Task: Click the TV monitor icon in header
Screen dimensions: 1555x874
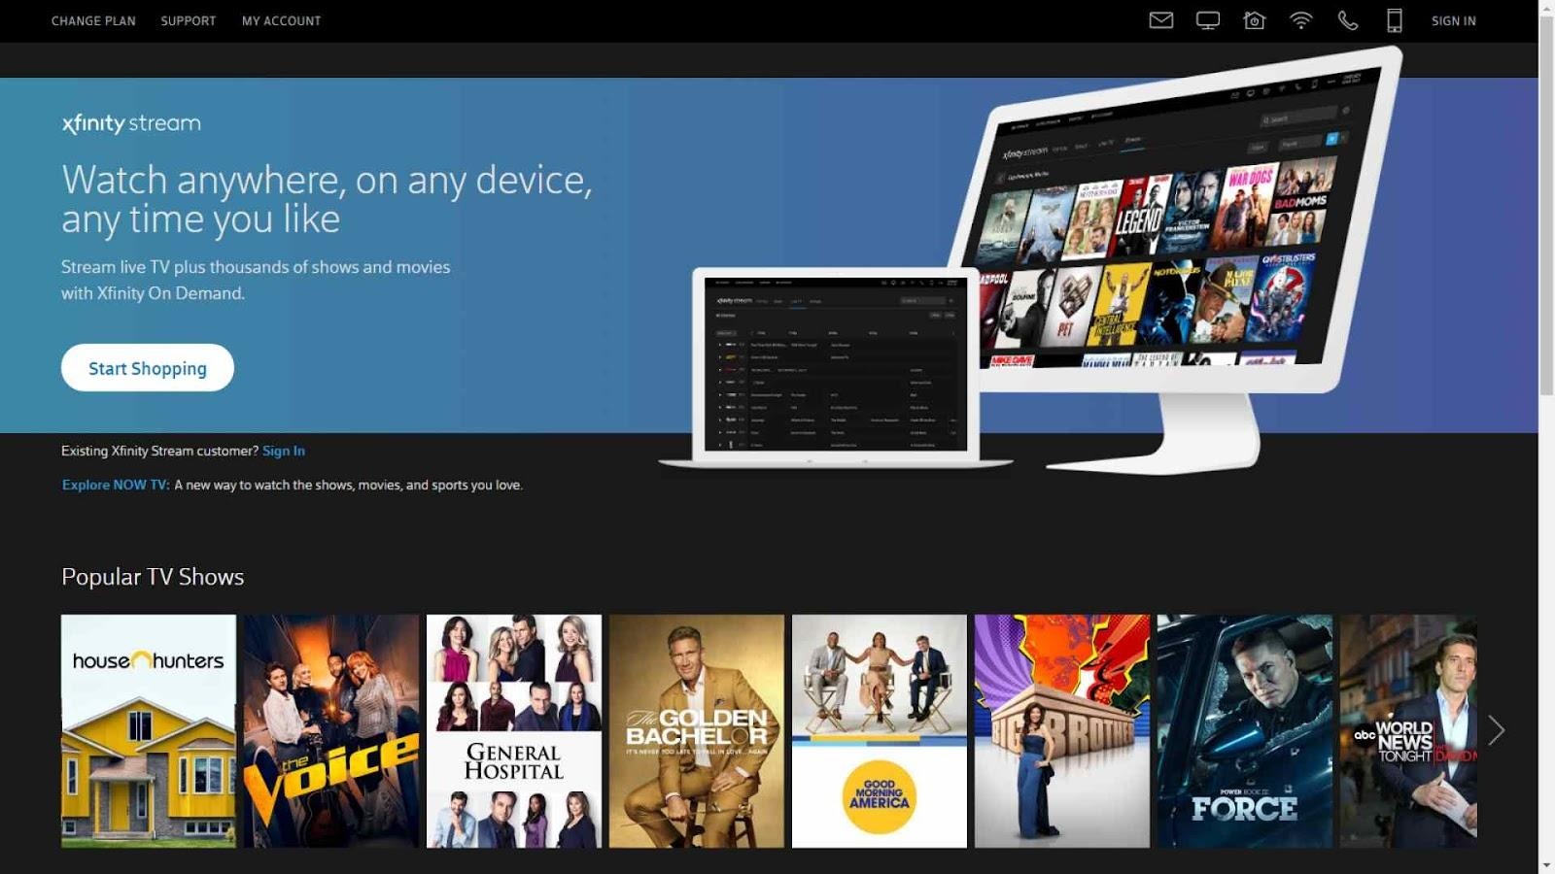Action: point(1207,20)
